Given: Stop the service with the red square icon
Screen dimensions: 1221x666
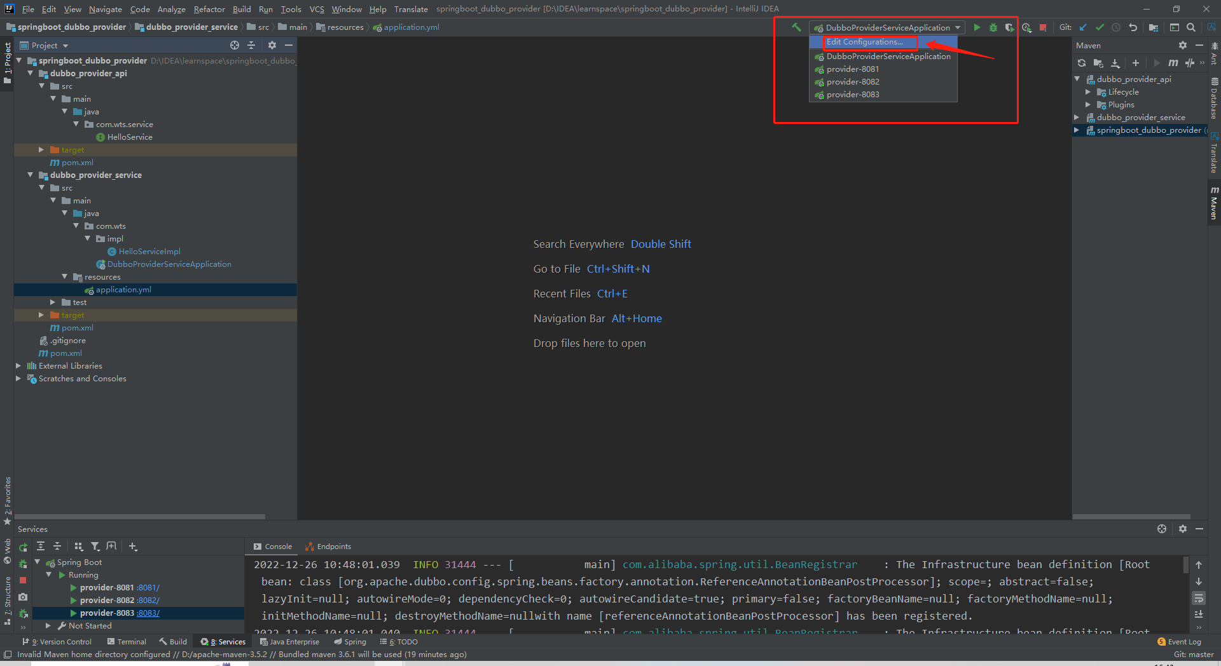Looking at the screenshot, I should (x=23, y=580).
